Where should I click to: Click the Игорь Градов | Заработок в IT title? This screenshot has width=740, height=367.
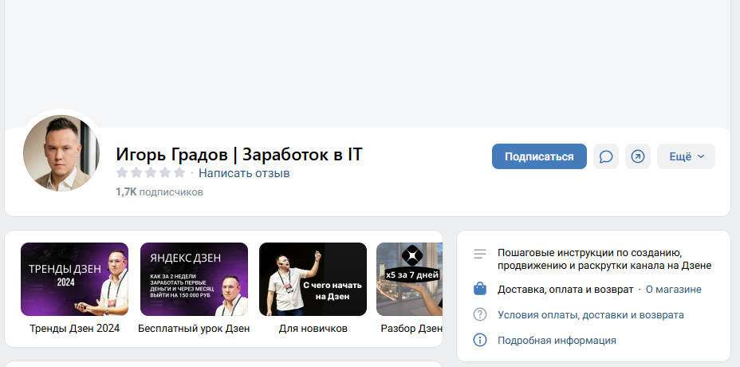pyautogui.click(x=238, y=155)
